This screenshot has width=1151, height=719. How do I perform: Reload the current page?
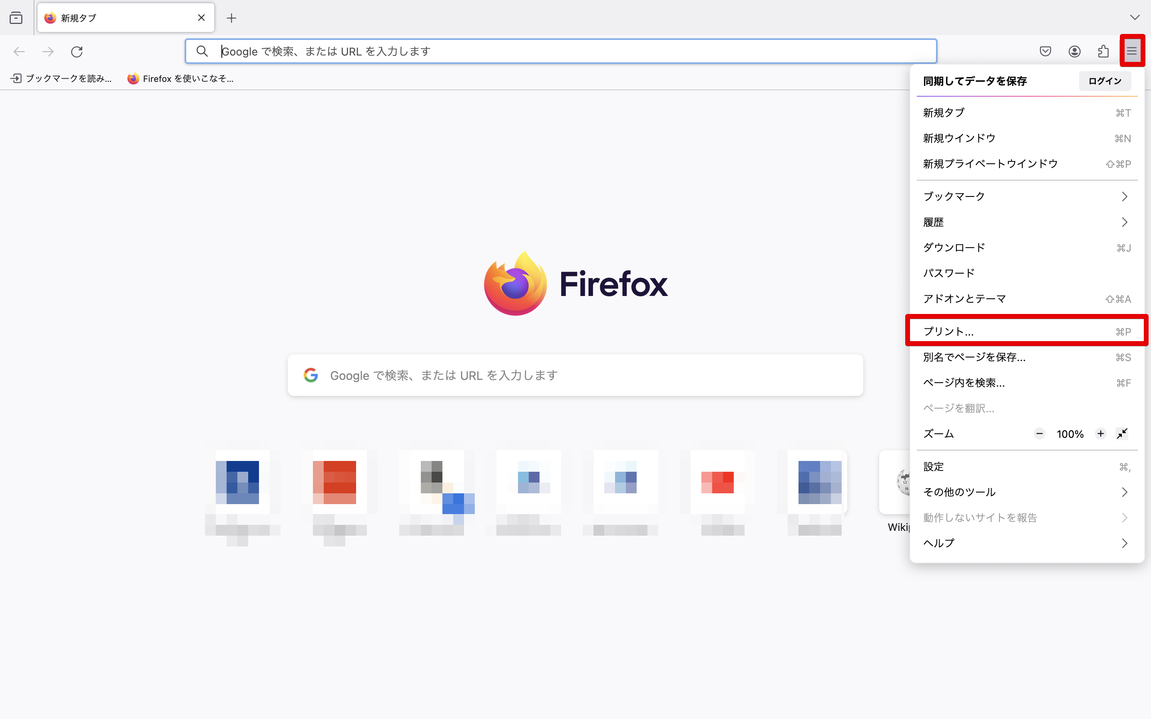(77, 52)
